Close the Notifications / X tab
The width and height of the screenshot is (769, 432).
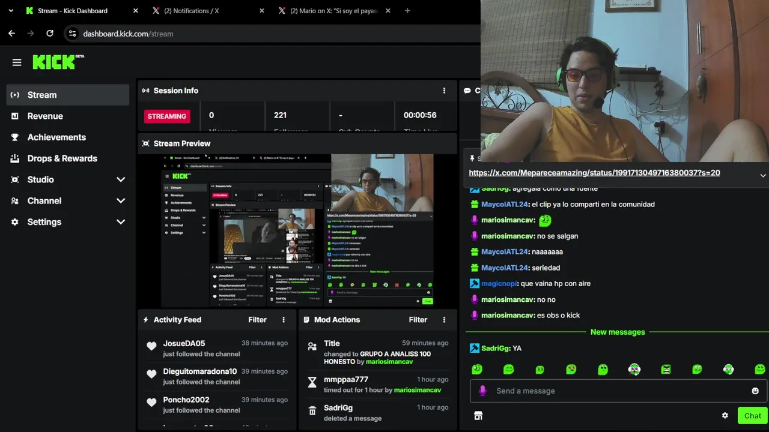tap(262, 11)
